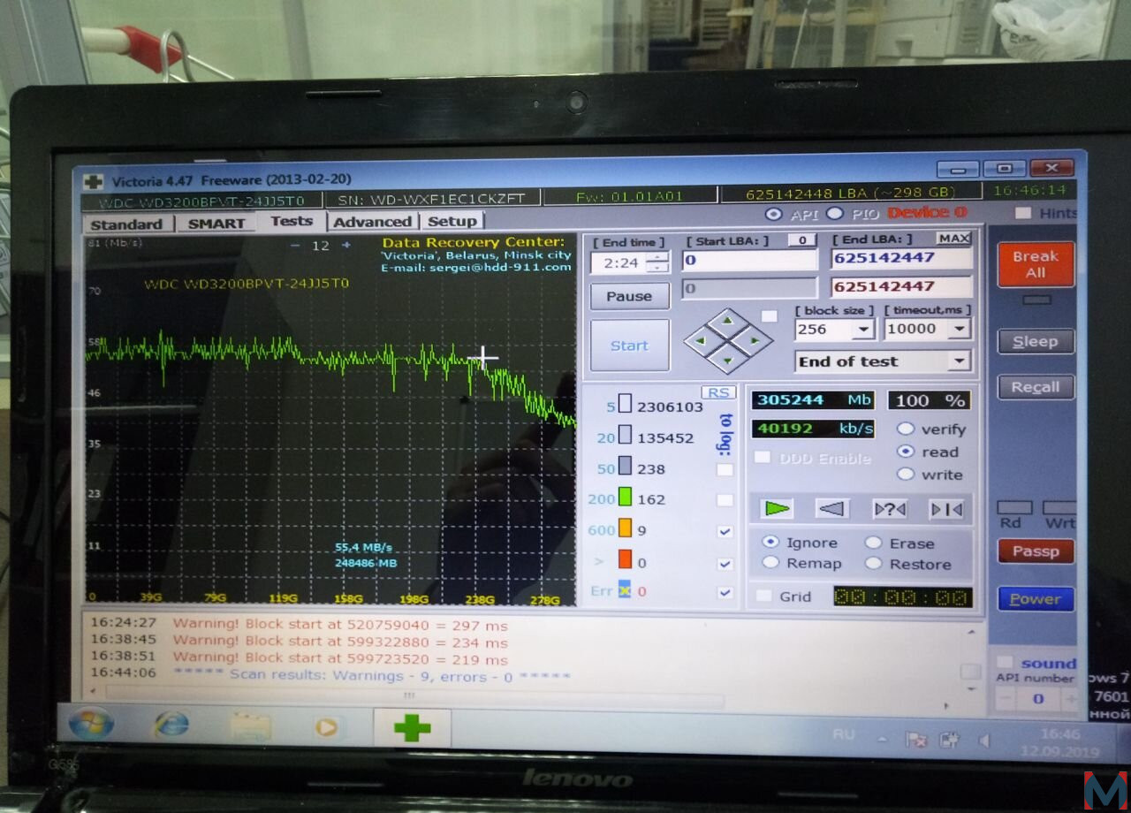Select the Restore bad block action
Viewport: 1131px width, 813px height.
(x=874, y=564)
